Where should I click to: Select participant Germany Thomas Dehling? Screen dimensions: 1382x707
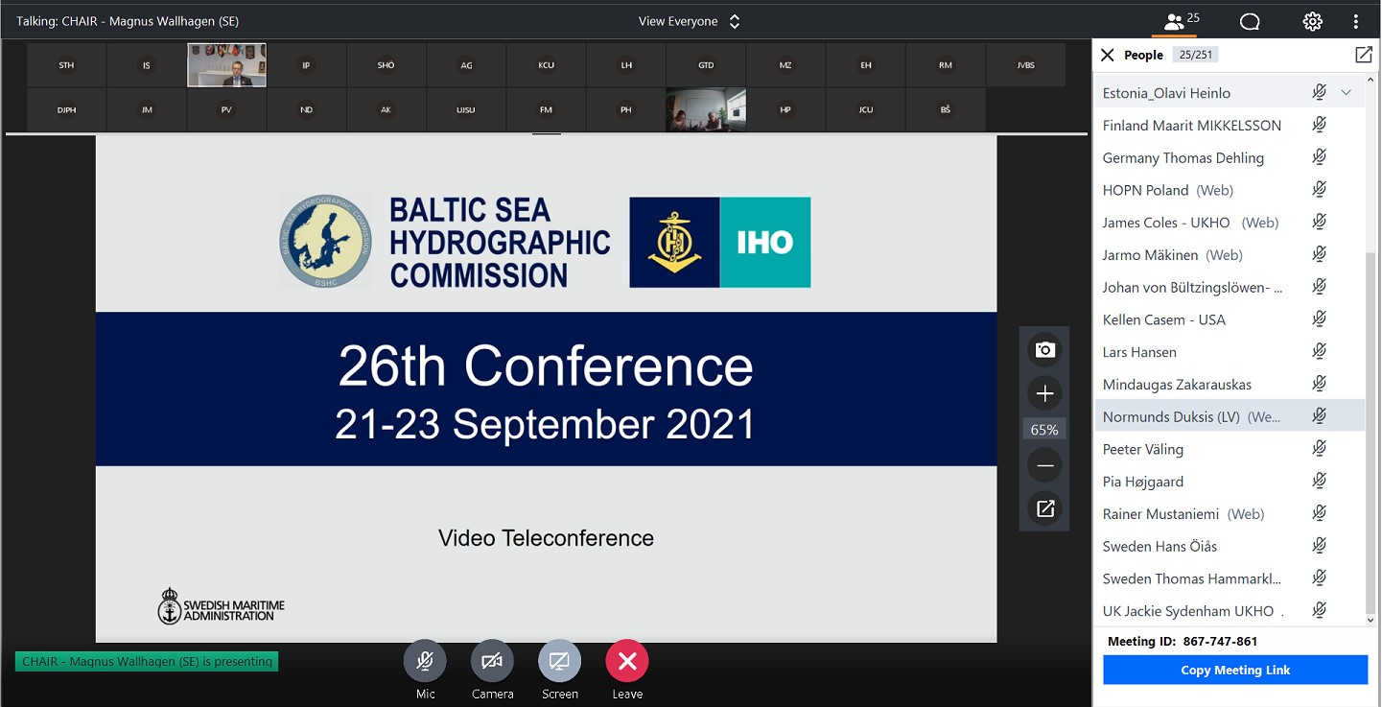pos(1230,158)
